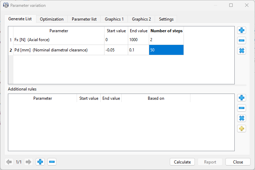The height and width of the screenshot is (170, 255).
Task: Switch to the Generate List tab
Action: (20, 19)
